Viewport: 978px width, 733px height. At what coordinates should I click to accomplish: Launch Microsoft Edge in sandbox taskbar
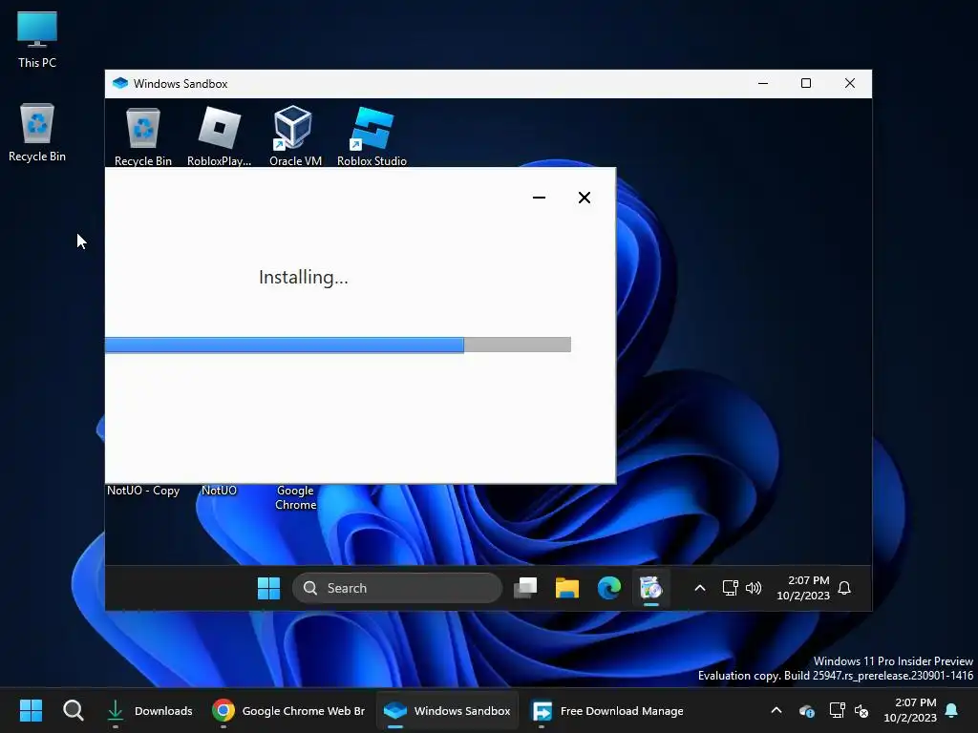click(x=608, y=588)
